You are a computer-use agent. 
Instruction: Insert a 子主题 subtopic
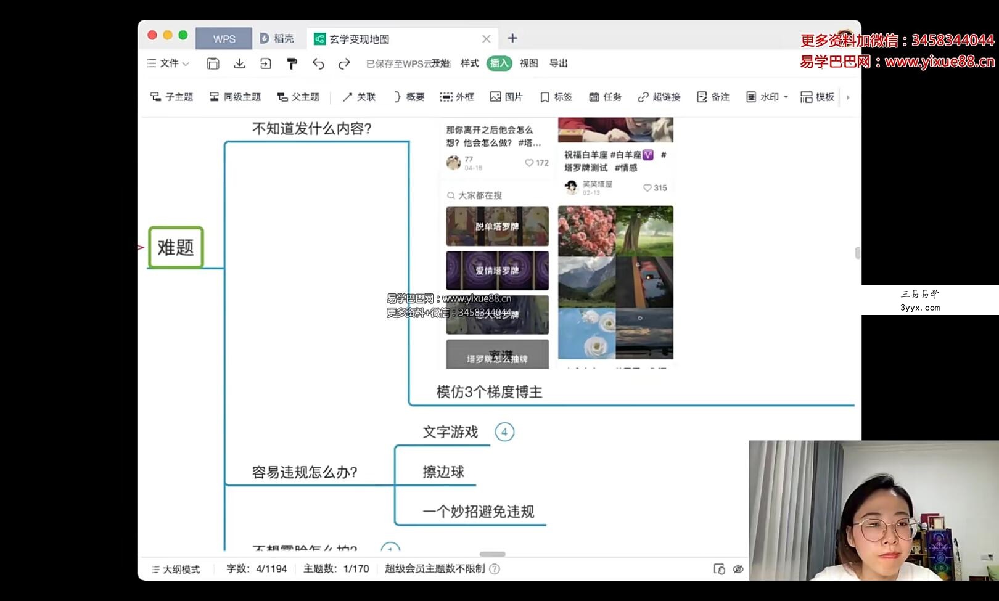tap(171, 97)
